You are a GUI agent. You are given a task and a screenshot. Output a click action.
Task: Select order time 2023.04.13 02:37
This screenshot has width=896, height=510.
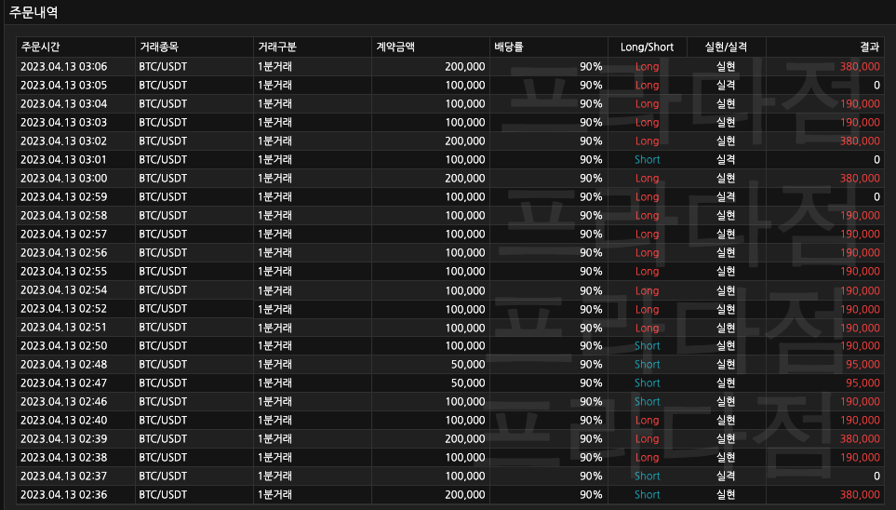pos(64,476)
